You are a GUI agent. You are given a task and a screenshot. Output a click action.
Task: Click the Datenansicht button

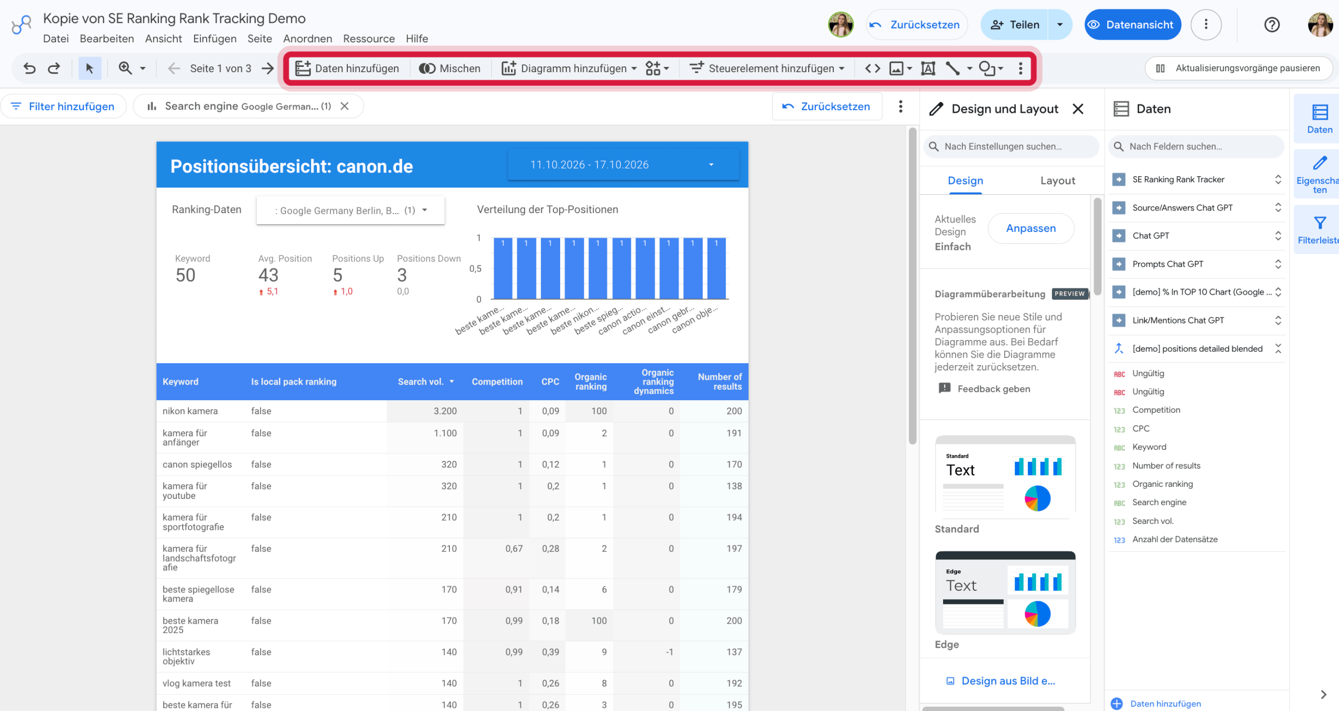click(1132, 25)
